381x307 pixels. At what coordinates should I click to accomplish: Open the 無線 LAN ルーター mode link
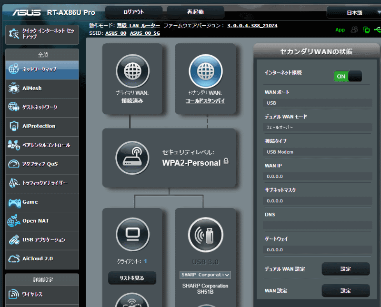coord(138,26)
